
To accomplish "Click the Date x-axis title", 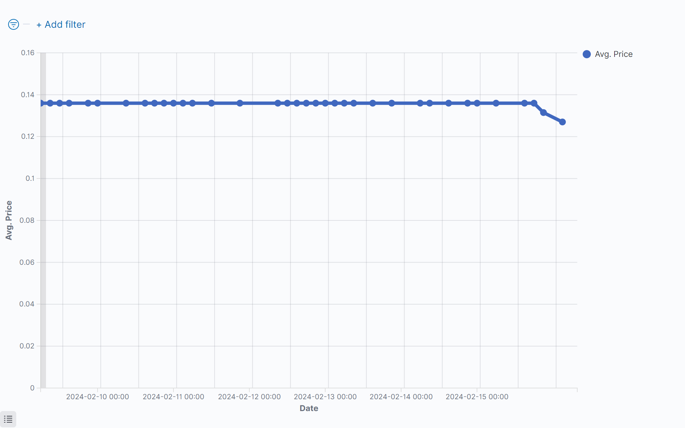I will tap(309, 408).
